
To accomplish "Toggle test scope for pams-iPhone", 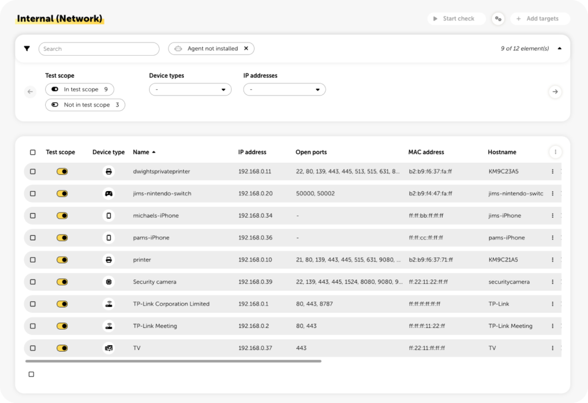I will (x=62, y=238).
